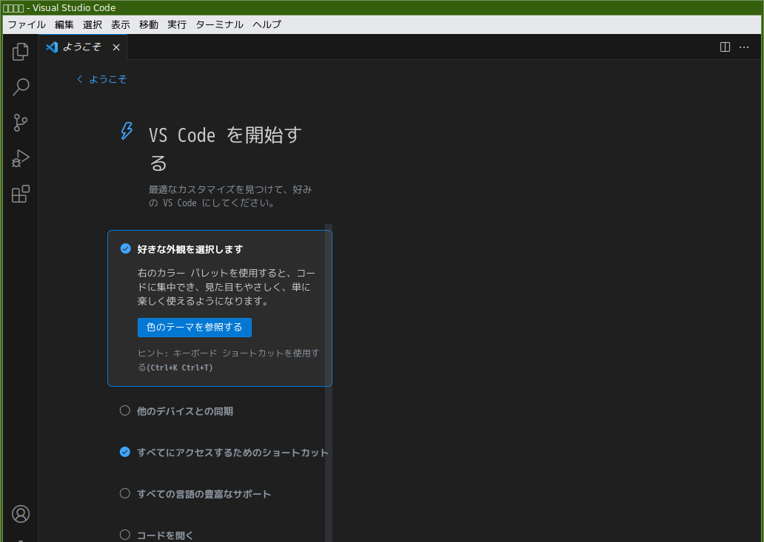Click the VS Code logo on ようこそ tab
Viewport: 764px width, 542px height.
pos(52,47)
